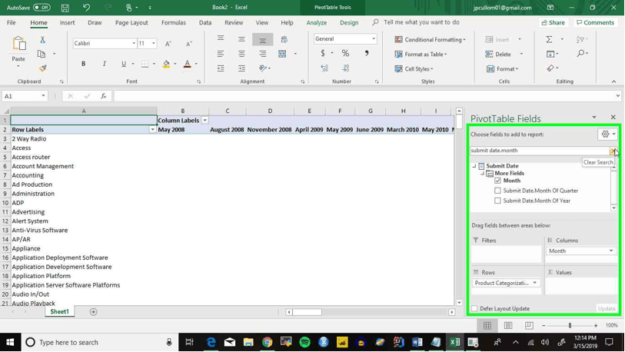
Task: Click the Center alignment icon
Action: click(241, 54)
